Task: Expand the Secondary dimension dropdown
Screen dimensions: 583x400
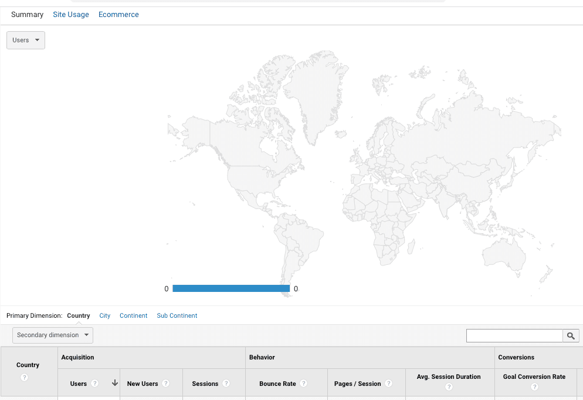Action: point(53,335)
